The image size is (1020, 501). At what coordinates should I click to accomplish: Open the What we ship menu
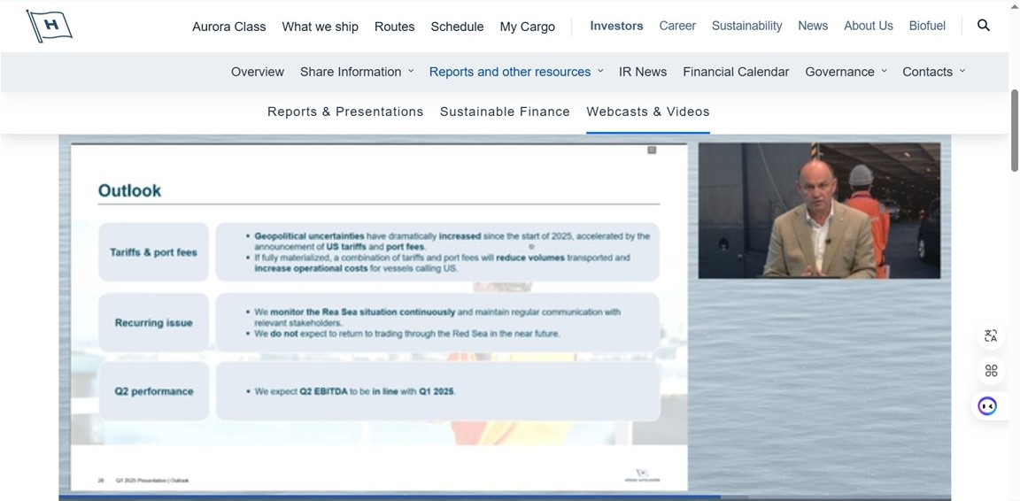point(320,27)
